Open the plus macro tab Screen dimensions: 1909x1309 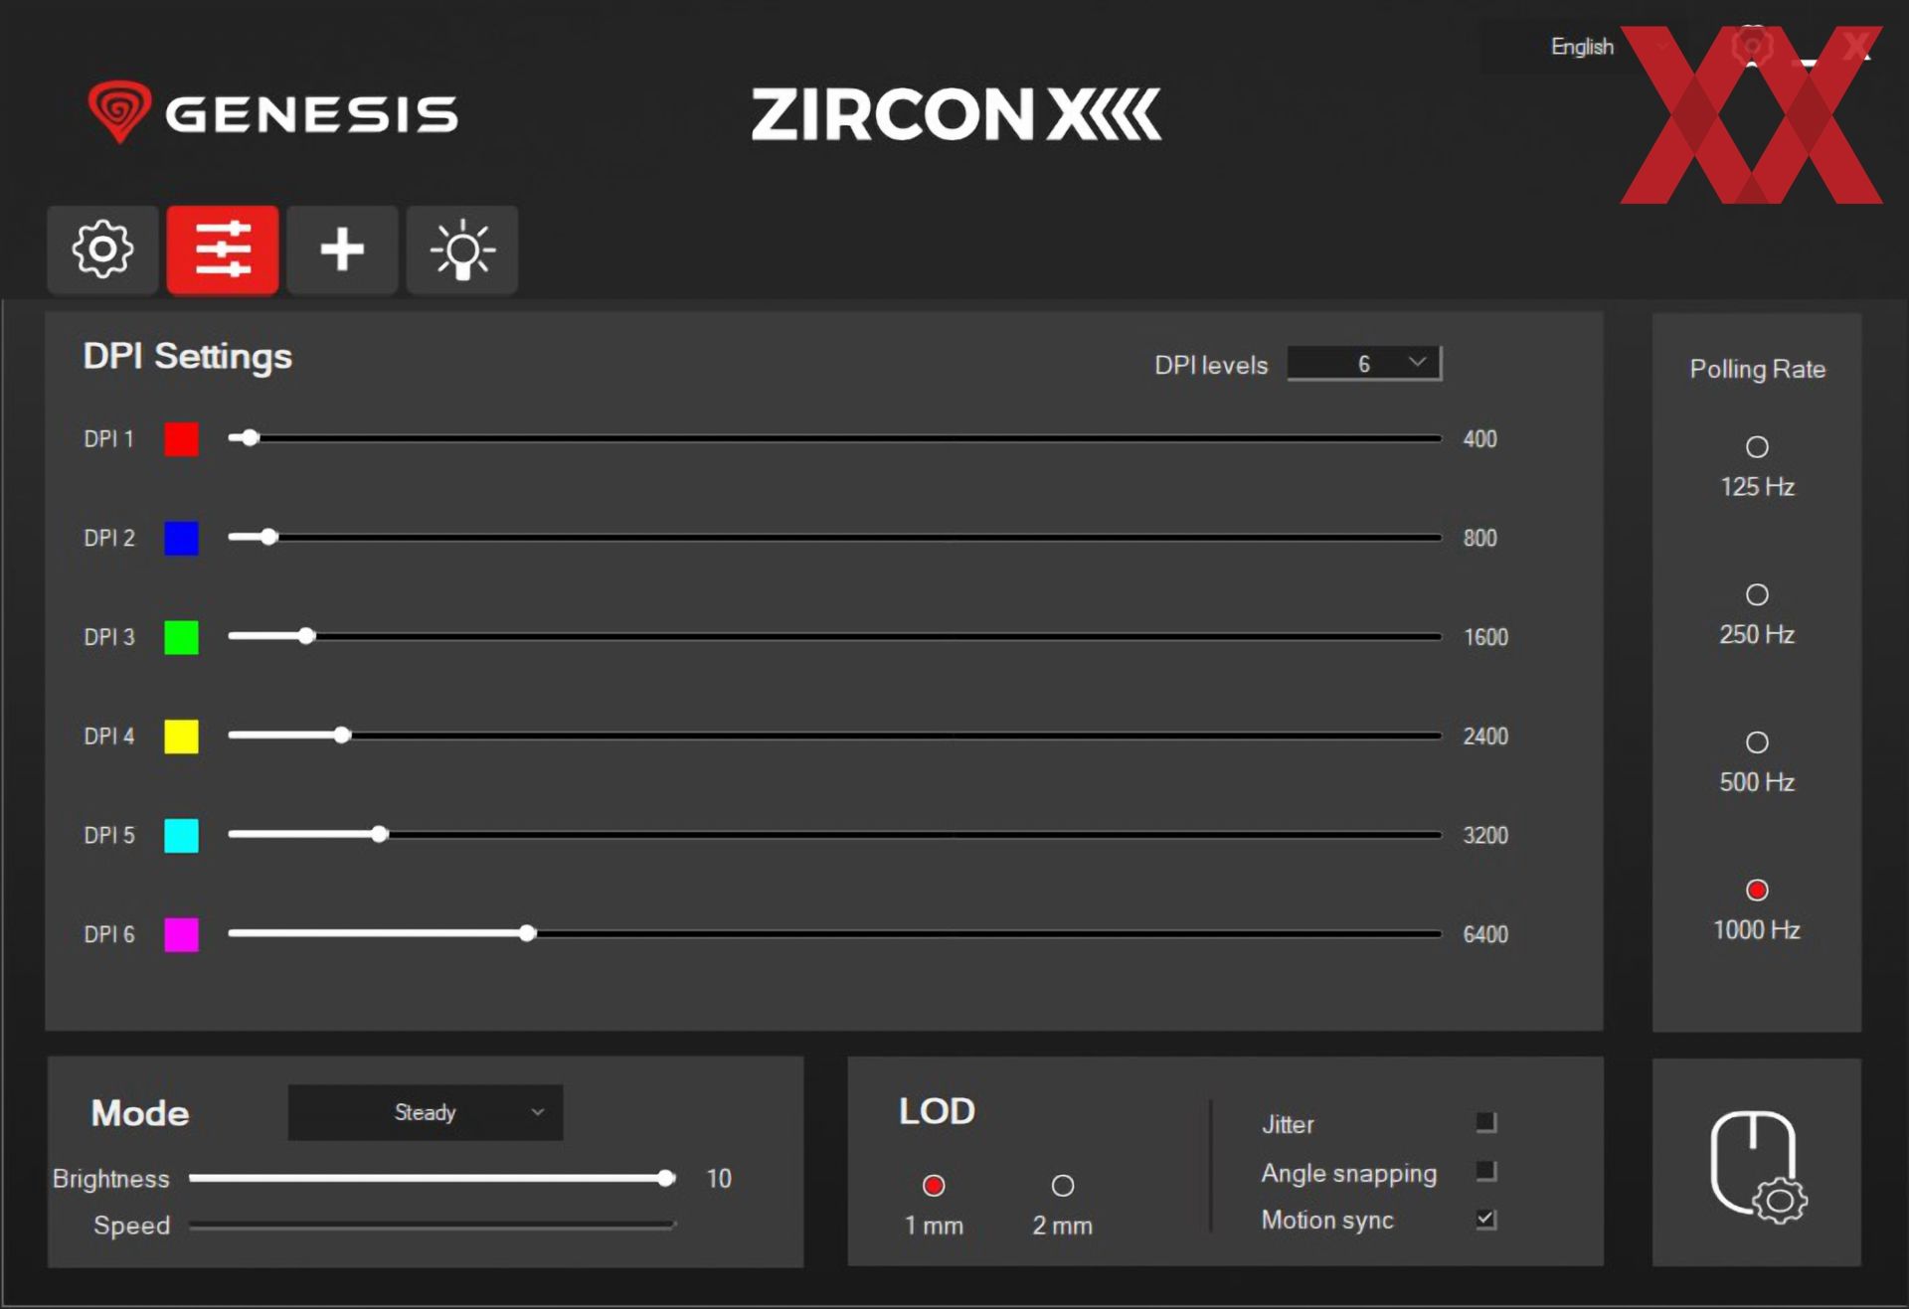click(342, 249)
